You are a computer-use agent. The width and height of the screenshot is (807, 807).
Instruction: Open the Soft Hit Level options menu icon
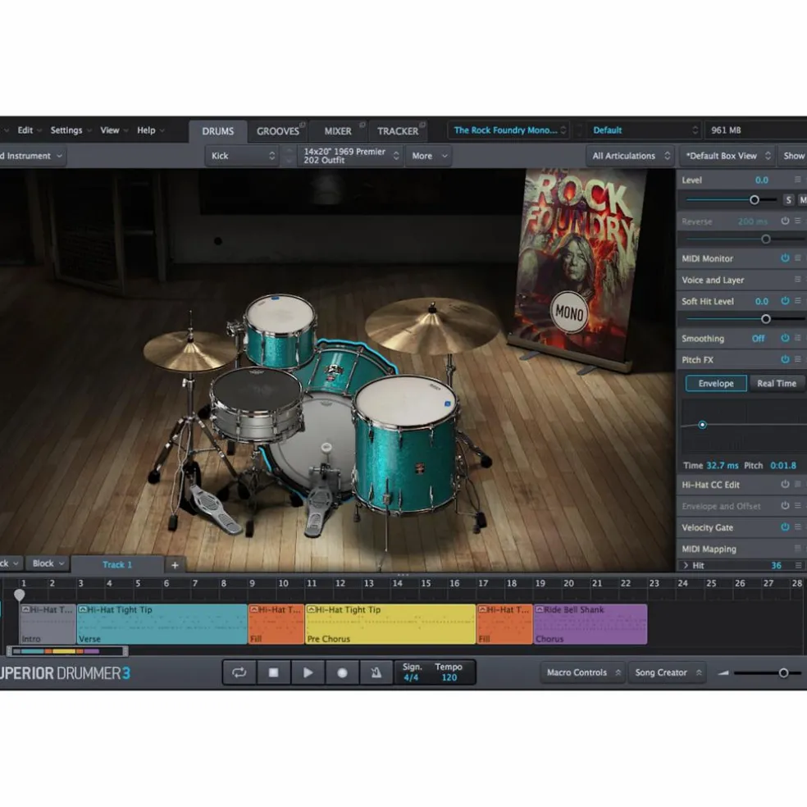coord(797,300)
